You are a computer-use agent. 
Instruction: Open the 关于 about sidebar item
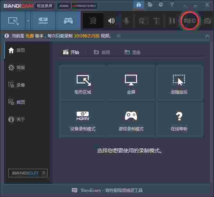(17, 119)
